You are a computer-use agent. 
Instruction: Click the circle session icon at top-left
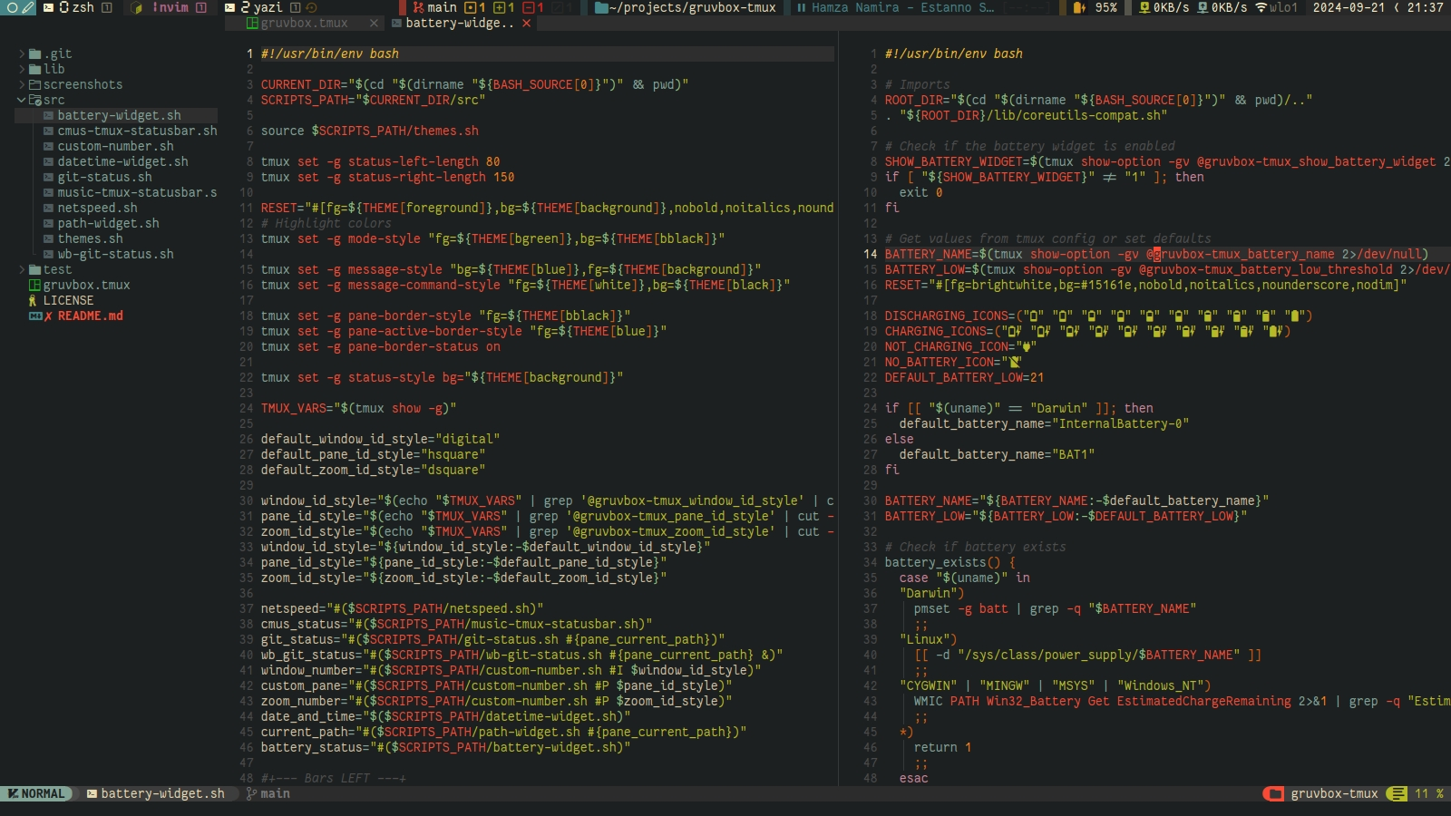click(12, 7)
